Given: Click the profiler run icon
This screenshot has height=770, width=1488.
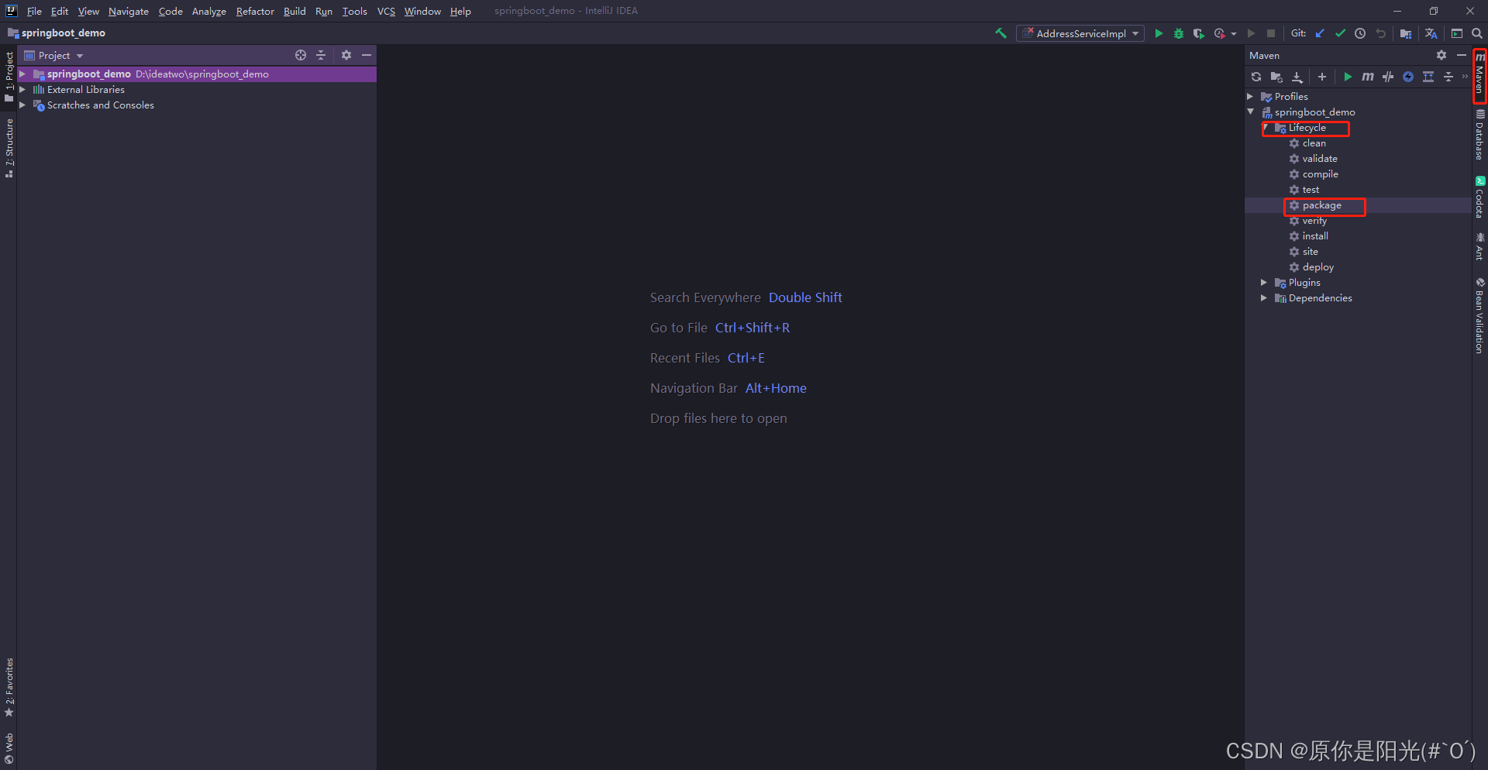Looking at the screenshot, I should (x=1219, y=33).
